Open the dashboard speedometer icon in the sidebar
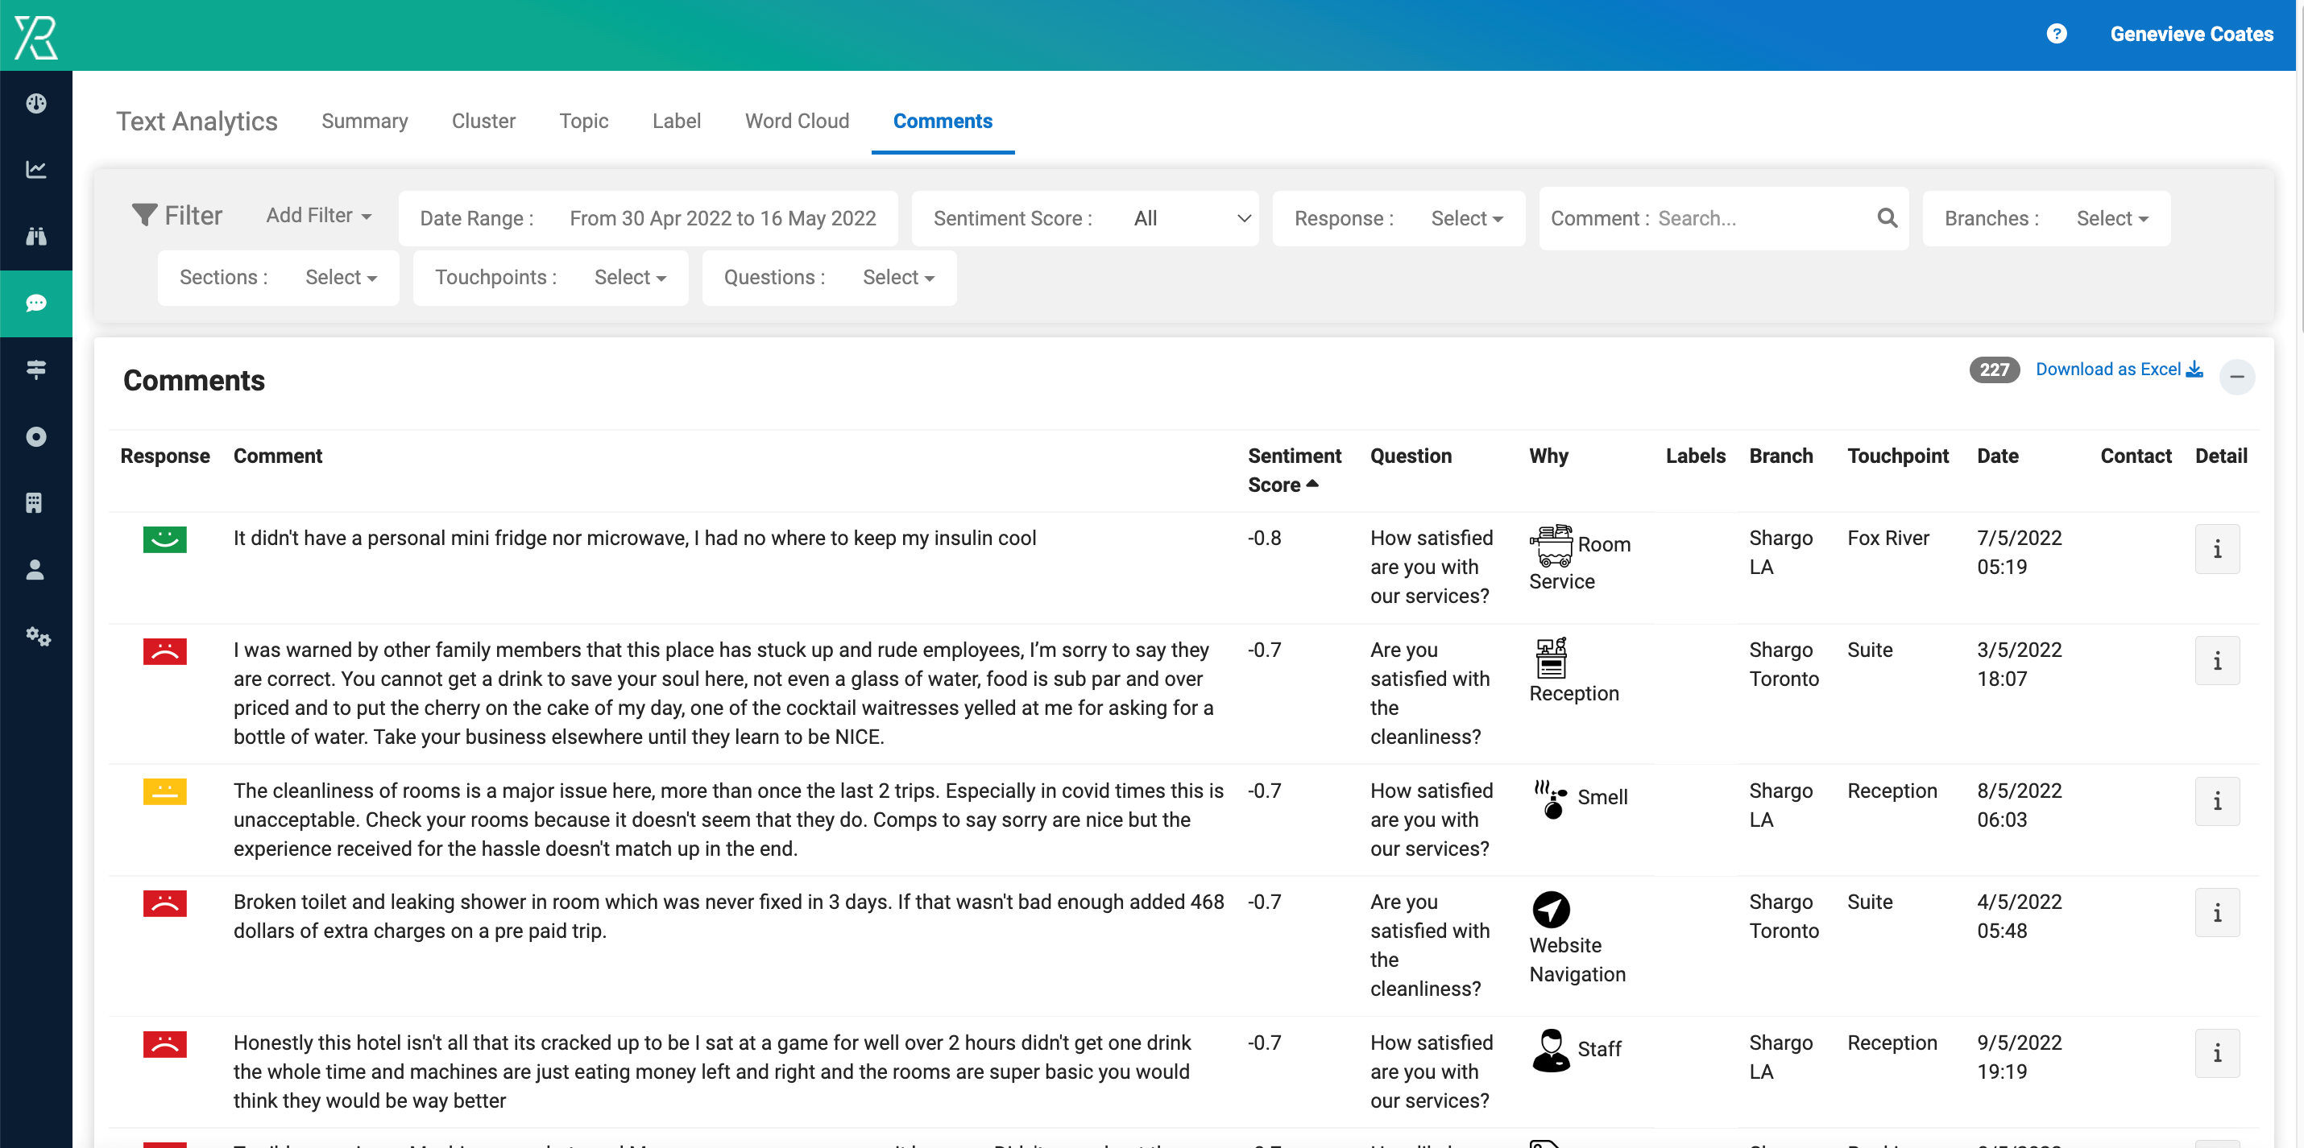 point(35,103)
